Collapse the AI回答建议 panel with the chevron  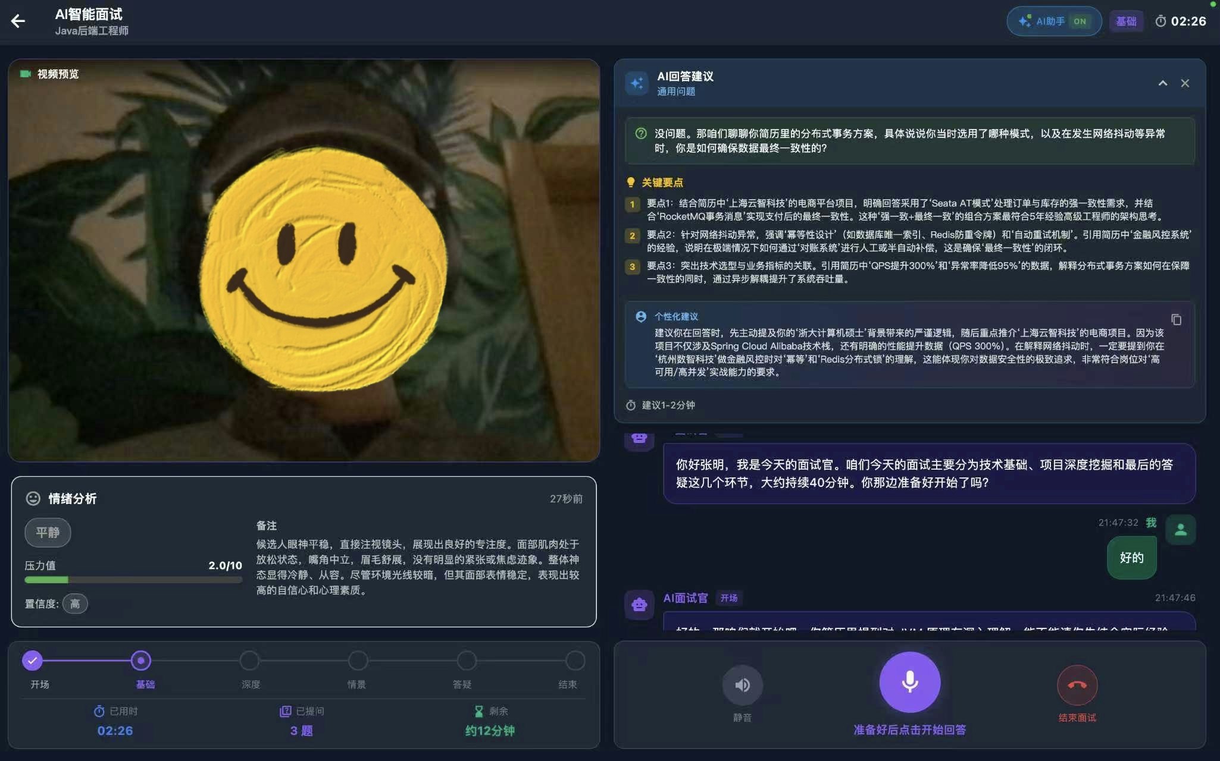[1163, 83]
